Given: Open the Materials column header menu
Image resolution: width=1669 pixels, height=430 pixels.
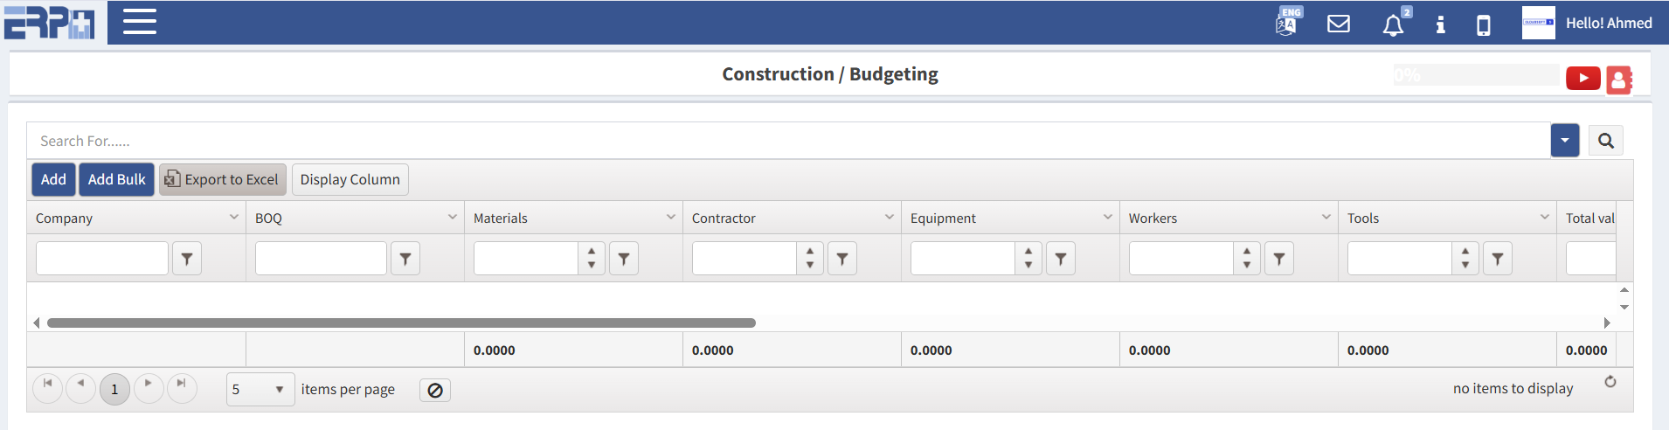Looking at the screenshot, I should (x=670, y=217).
